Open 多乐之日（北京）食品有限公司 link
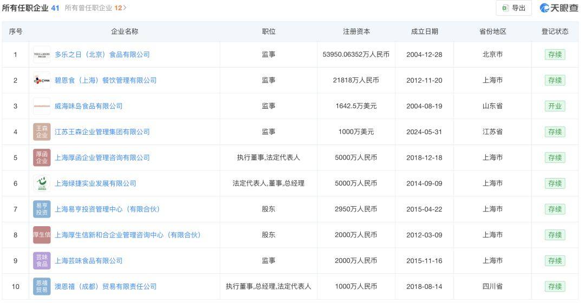This screenshot has height=303, width=585. [102, 55]
